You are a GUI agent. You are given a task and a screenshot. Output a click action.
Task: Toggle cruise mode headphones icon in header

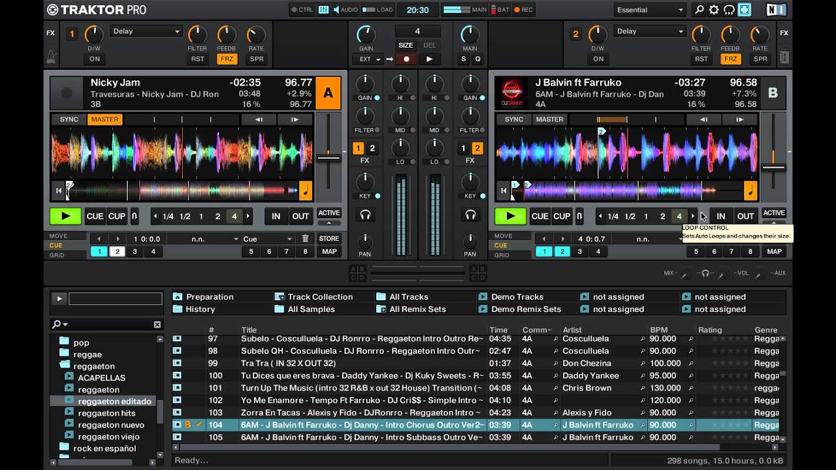tap(729, 10)
